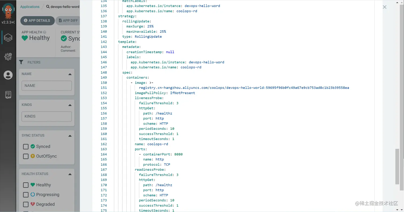Click the 'template:' line in the YAML
The width and height of the screenshot is (404, 212).
[127, 41]
